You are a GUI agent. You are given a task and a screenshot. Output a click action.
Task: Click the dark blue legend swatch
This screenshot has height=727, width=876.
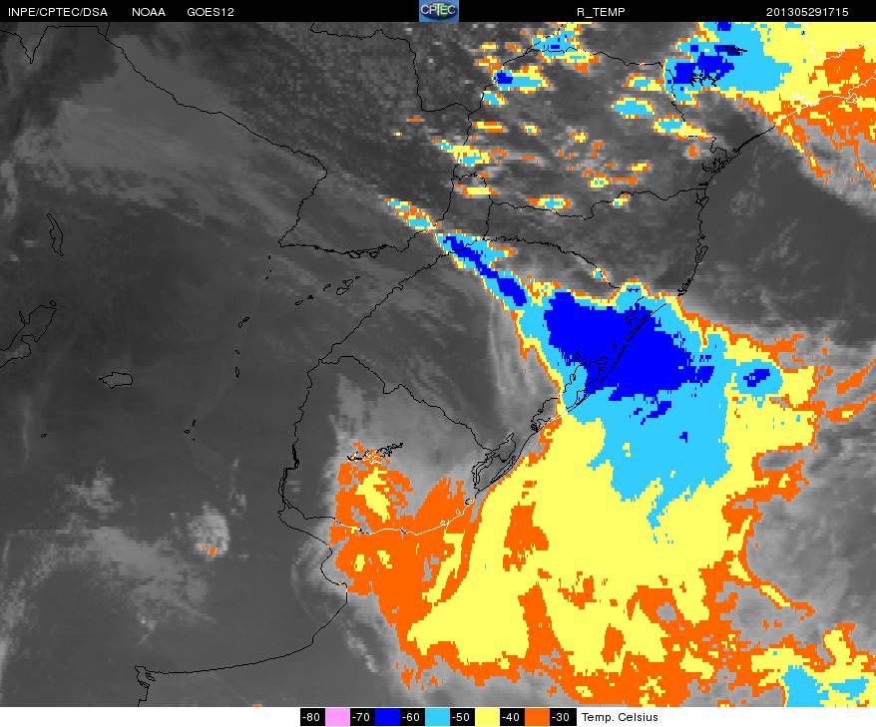[386, 717]
